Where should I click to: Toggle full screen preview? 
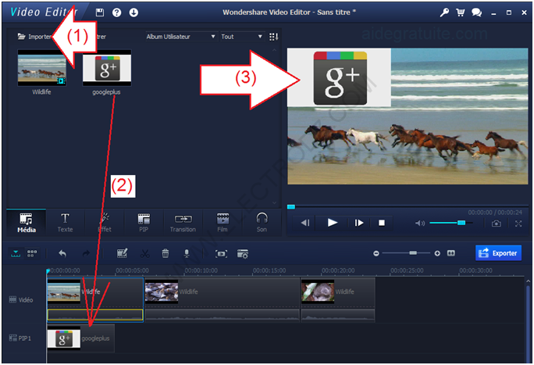point(518,224)
